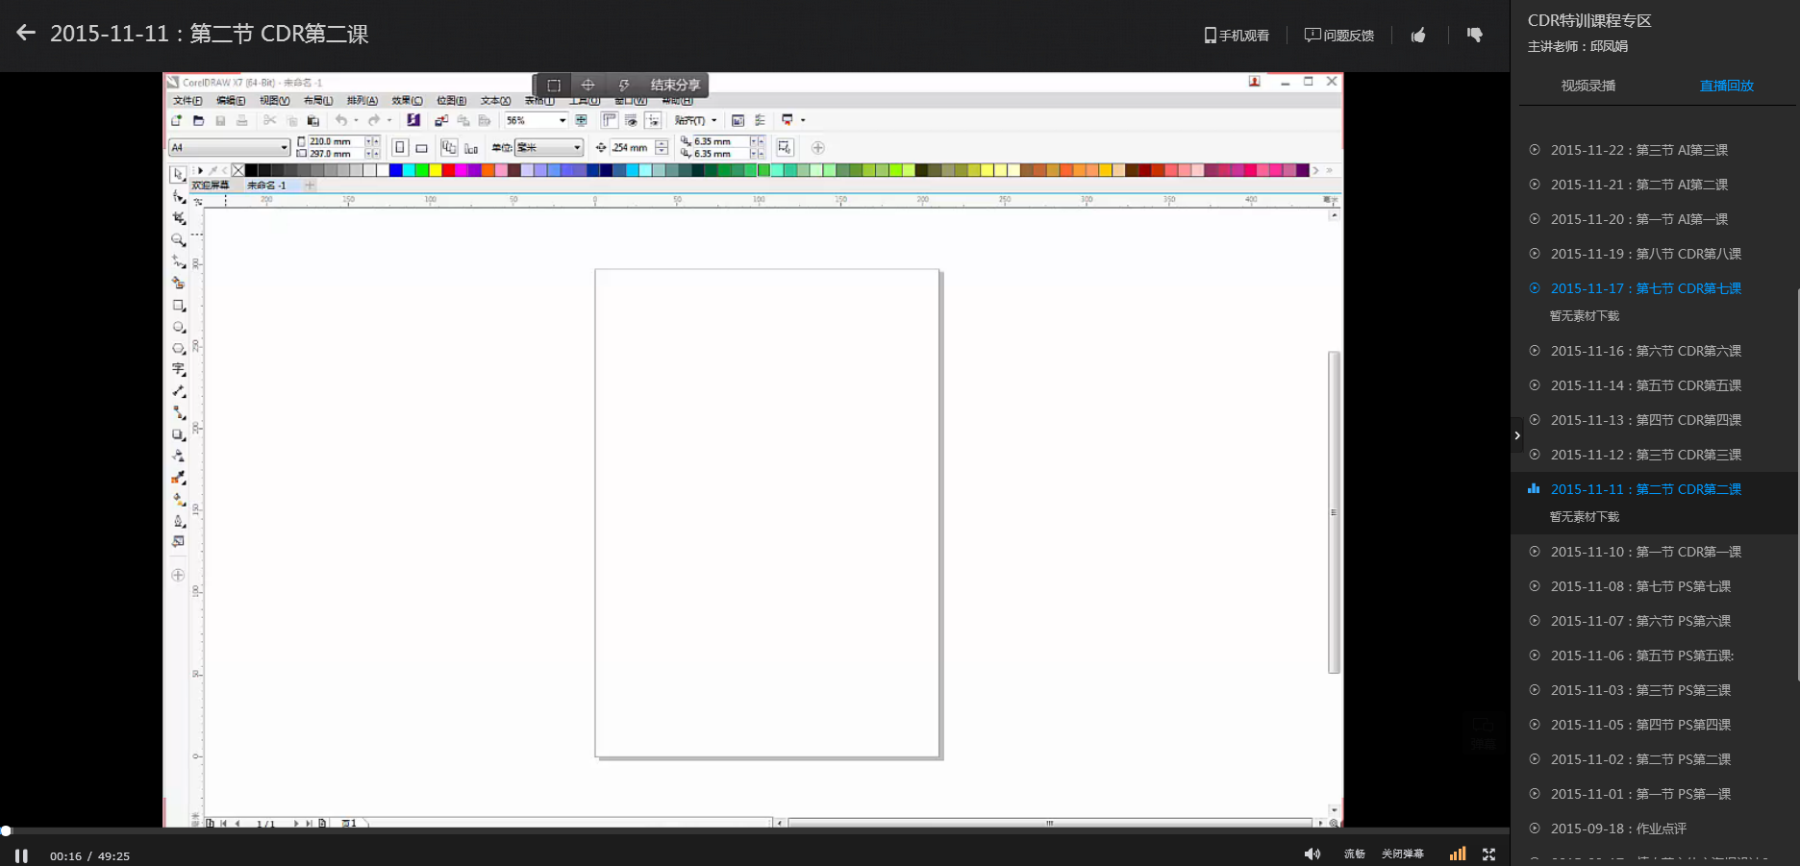1800x866 pixels.
Task: Select the Text tool in CorelDRAW toolbox
Action: 179,370
